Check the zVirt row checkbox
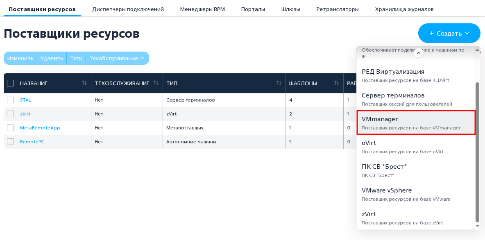485x240 pixels. pos(10,114)
